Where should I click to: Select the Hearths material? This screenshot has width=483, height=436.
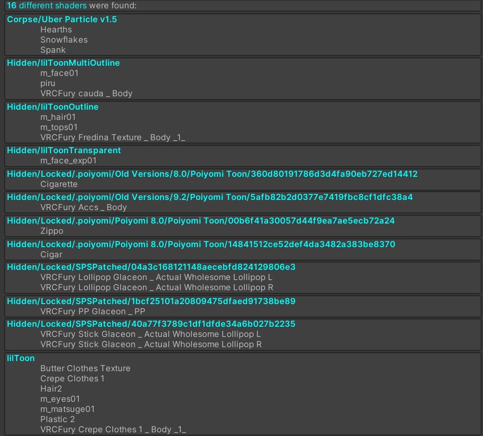pos(56,30)
